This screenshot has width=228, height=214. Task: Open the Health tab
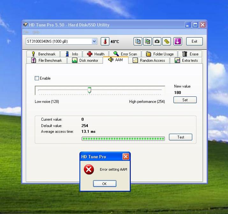(x=96, y=54)
